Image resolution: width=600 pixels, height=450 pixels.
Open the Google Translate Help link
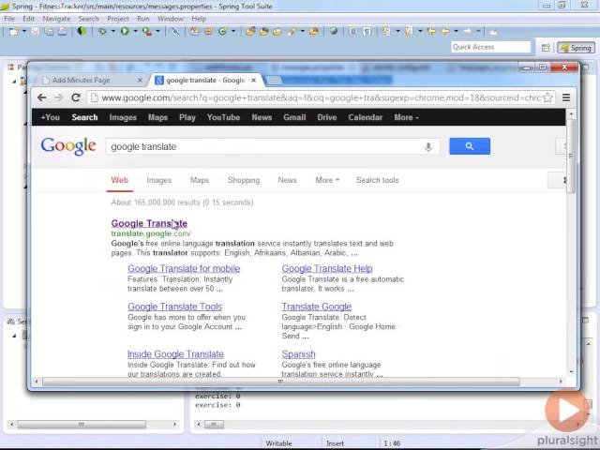click(x=327, y=269)
